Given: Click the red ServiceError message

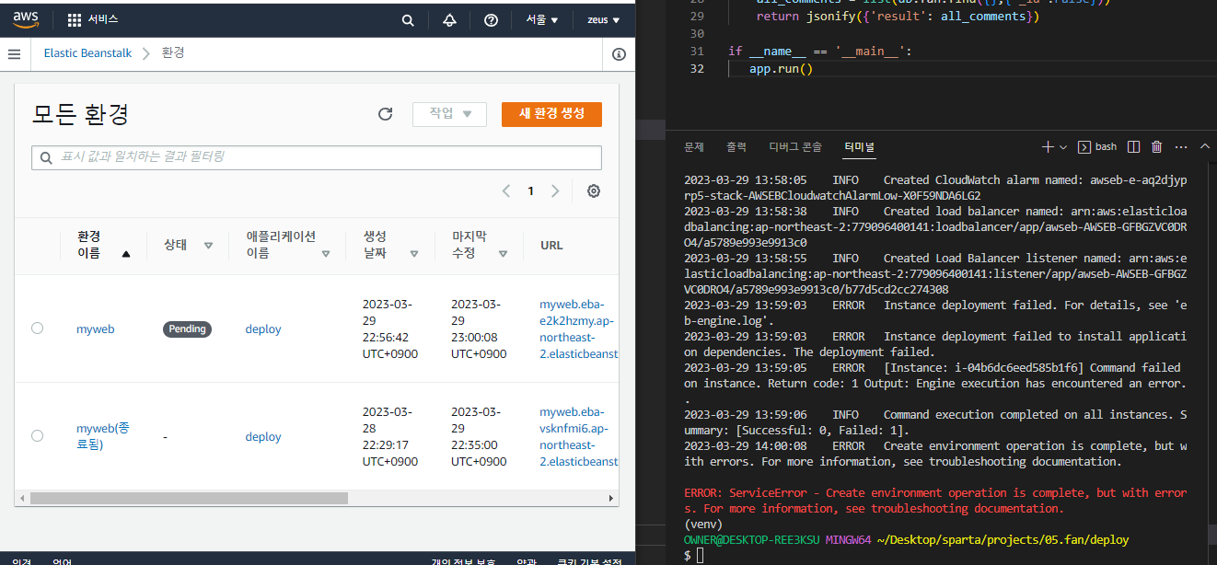Looking at the screenshot, I should tap(935, 501).
